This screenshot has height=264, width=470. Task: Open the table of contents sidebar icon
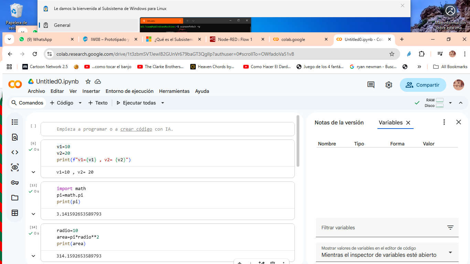[x=15, y=122]
